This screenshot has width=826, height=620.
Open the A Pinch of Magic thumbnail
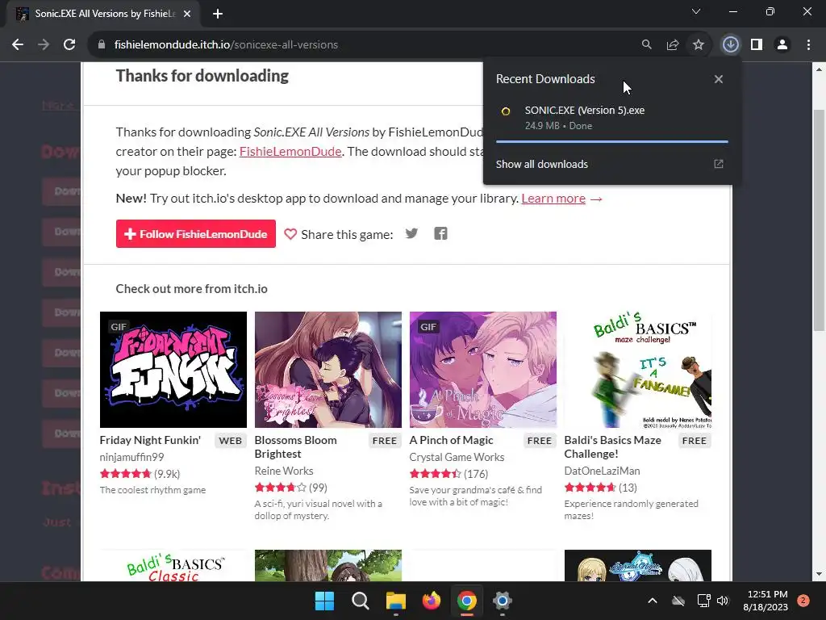[x=482, y=370]
